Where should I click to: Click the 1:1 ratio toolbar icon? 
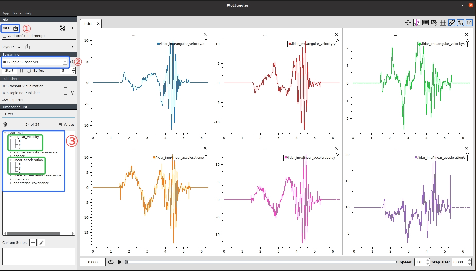(469, 23)
